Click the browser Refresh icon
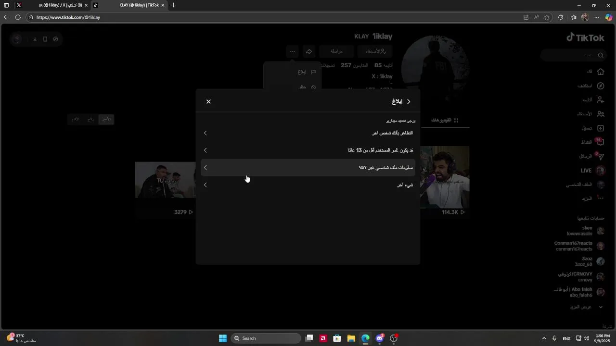Screen dimensions: 616x346 18,17
